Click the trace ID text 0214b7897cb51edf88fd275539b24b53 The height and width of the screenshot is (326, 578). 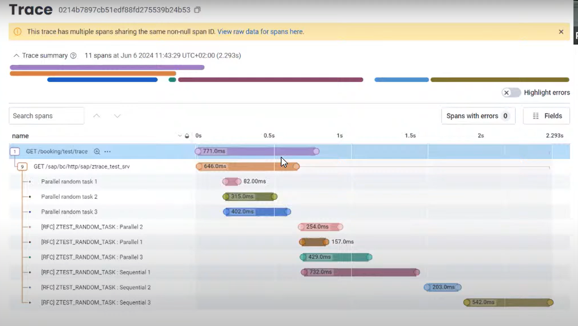click(x=124, y=10)
